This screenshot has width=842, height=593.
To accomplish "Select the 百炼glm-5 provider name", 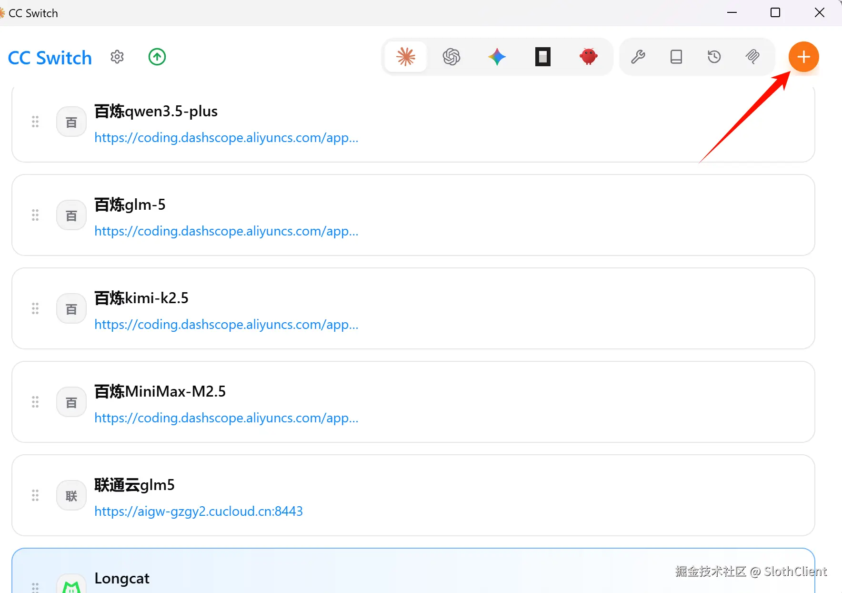I will pos(130,204).
